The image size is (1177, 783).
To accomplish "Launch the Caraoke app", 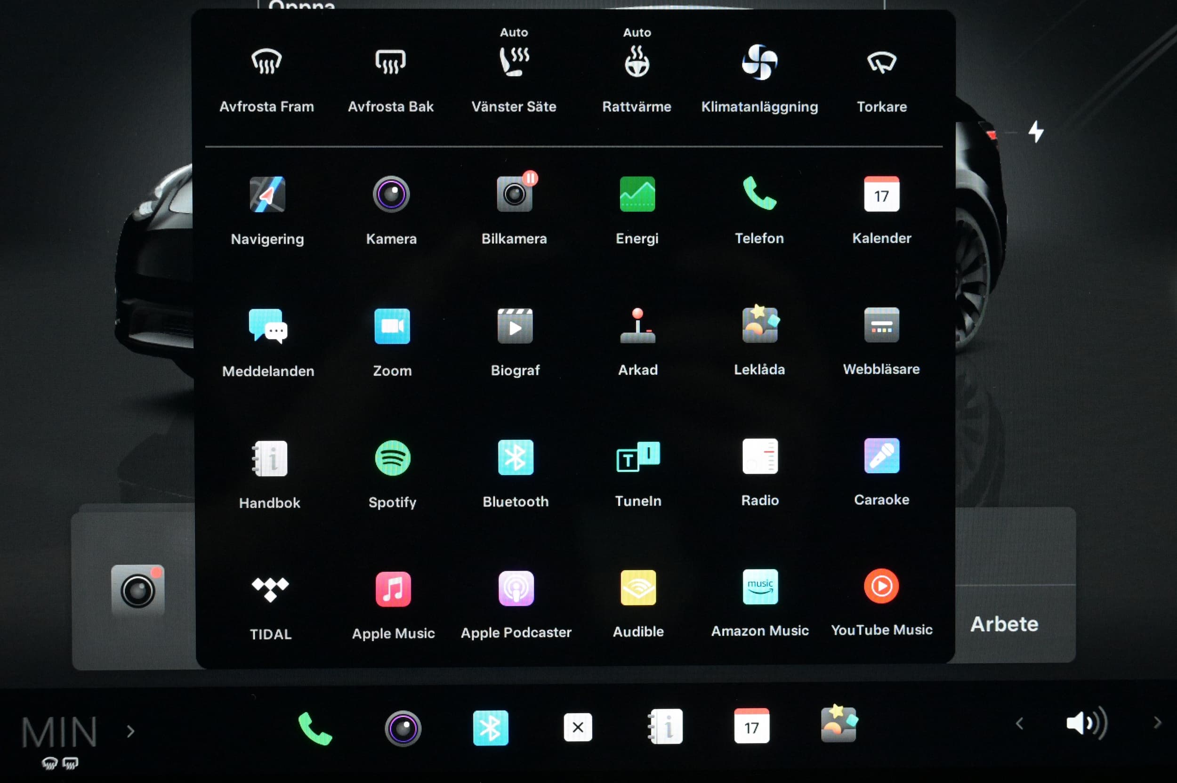I will [x=881, y=455].
